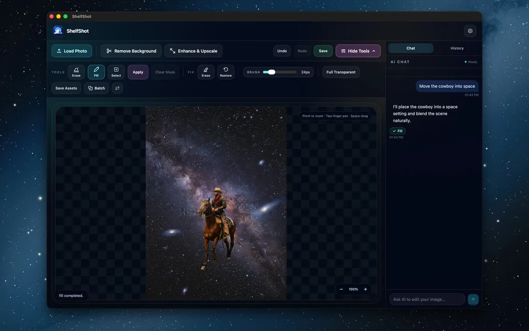This screenshot has width=529, height=331.
Task: Zoom out with the minus button
Action: click(341, 289)
